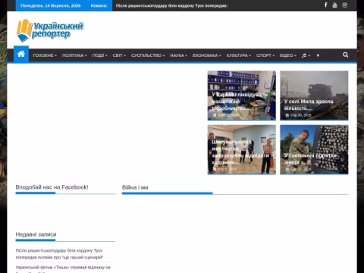
Task: Open the music note menu icon
Action: (x=306, y=55)
